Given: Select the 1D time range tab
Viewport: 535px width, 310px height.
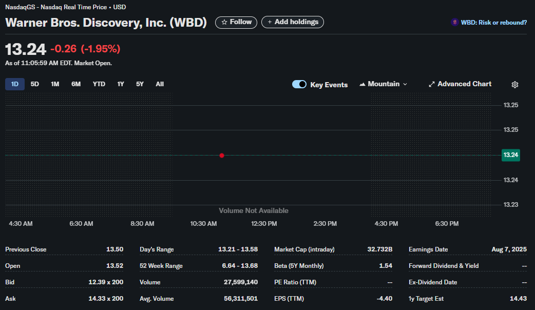Looking at the screenshot, I should coord(15,84).
